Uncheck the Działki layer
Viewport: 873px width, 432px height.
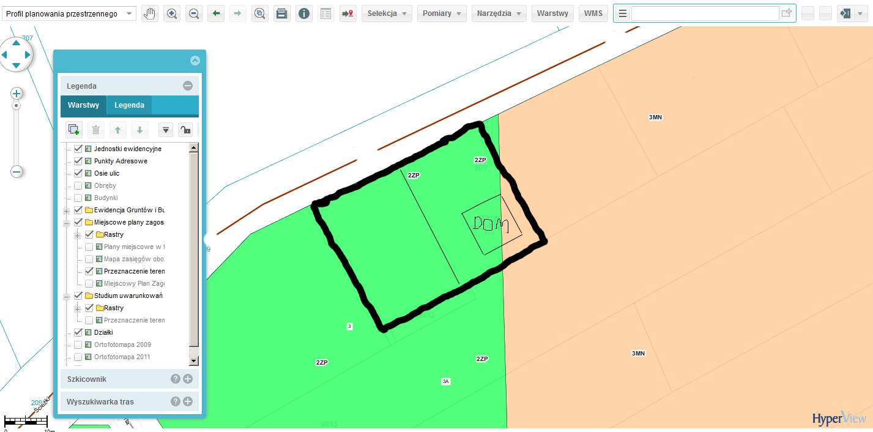(78, 332)
